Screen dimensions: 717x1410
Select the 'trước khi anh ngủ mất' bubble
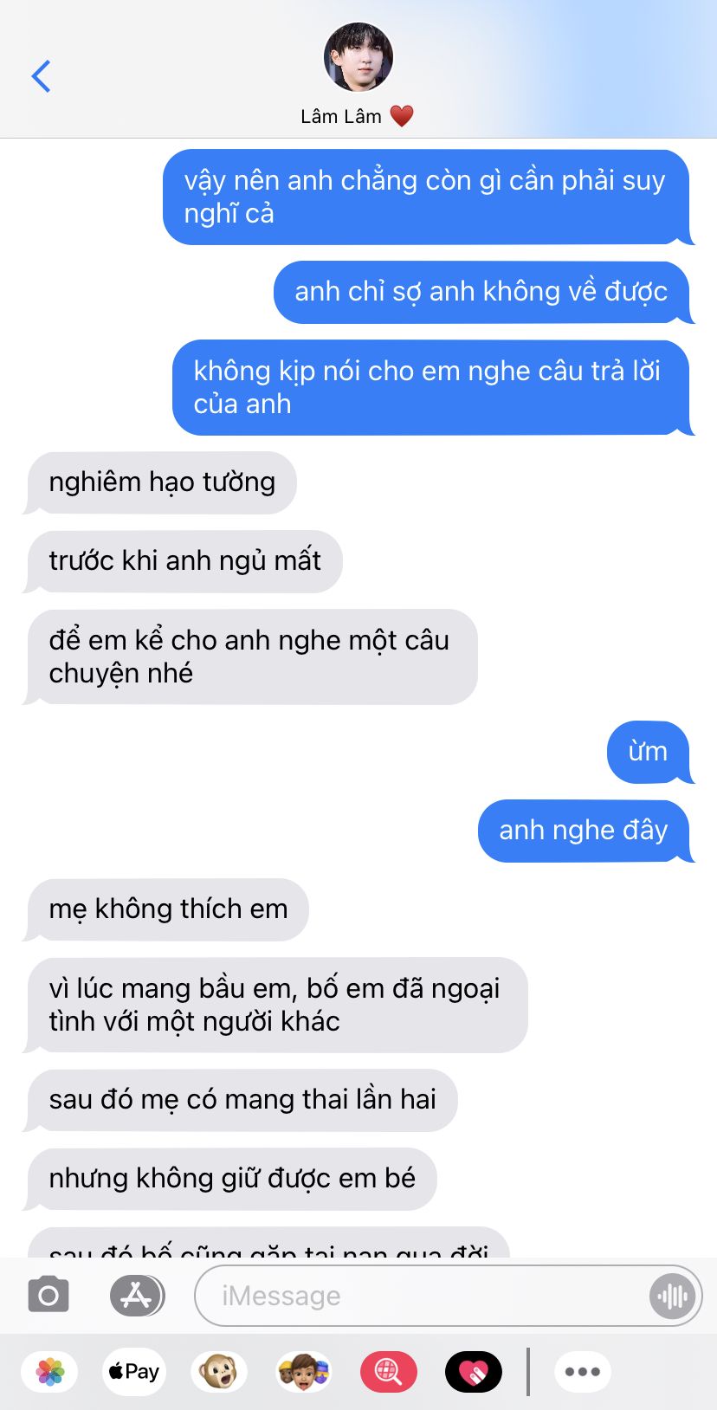pyautogui.click(x=184, y=561)
